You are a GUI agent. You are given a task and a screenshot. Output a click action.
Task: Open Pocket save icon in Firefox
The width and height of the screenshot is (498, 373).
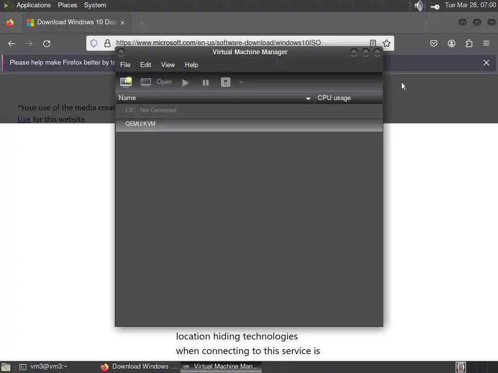click(433, 43)
